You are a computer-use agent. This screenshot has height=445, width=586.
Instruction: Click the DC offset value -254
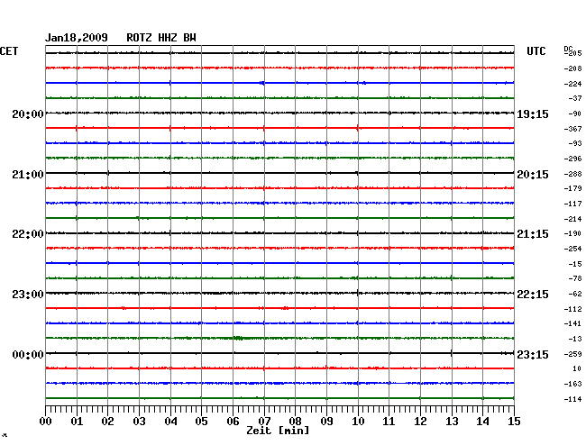[572, 249]
